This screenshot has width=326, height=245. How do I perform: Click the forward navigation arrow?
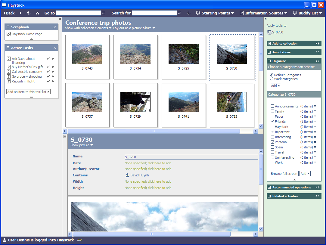click(x=20, y=13)
